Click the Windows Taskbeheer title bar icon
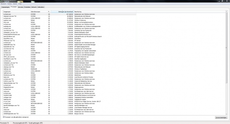The image size is (230, 124). click(1, 1)
